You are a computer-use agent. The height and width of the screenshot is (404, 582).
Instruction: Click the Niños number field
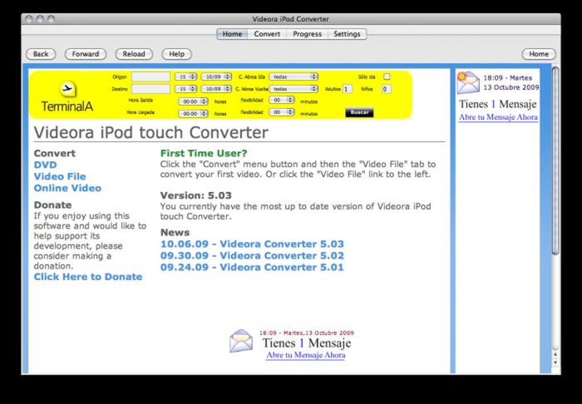point(386,89)
